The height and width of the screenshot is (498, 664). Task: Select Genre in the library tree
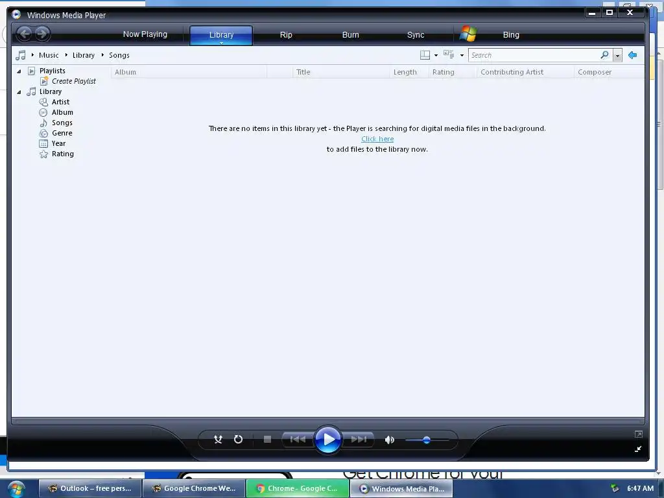[62, 133]
